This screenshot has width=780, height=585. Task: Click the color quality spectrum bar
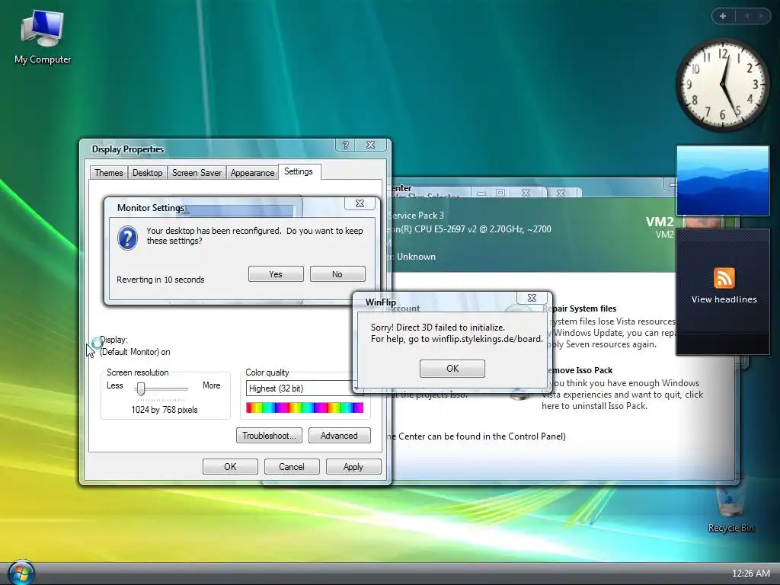(x=305, y=408)
